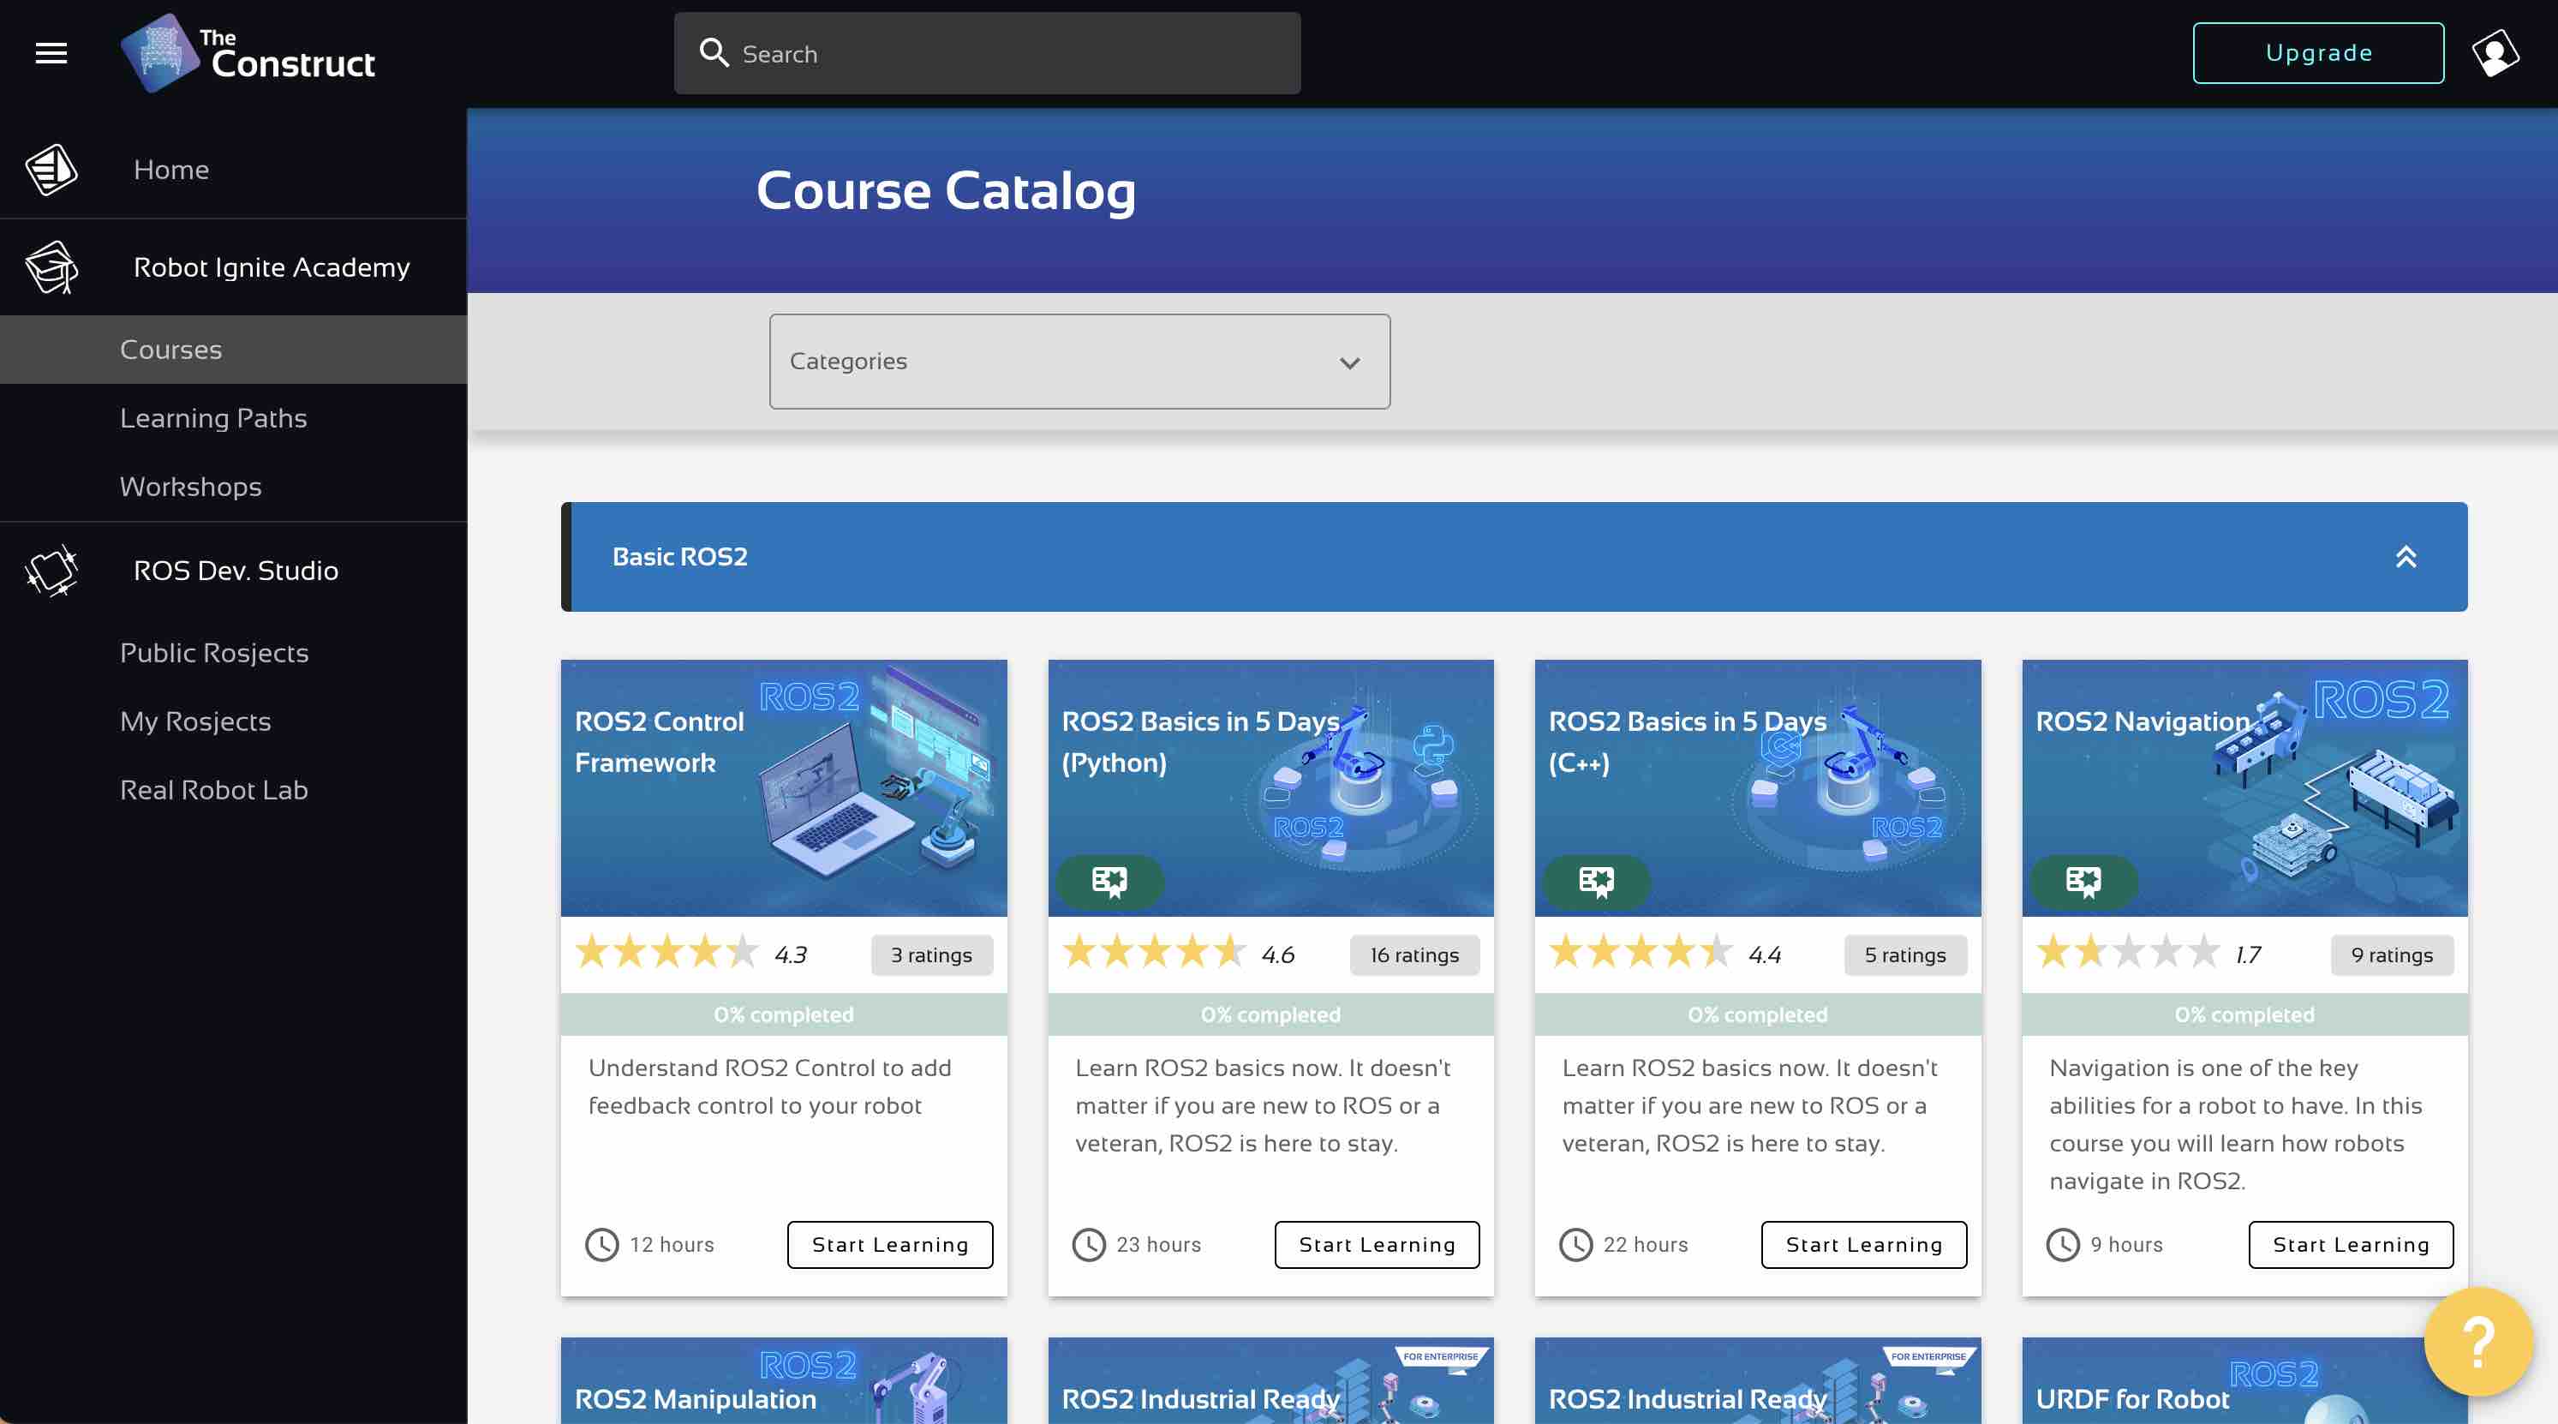Open ROS2 Basics in 5 Days Python thumbnail
The width and height of the screenshot is (2558, 1424).
point(1271,788)
